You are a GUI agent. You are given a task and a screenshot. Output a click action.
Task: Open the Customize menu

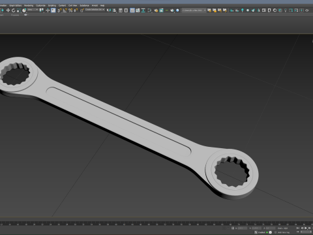coord(40,5)
